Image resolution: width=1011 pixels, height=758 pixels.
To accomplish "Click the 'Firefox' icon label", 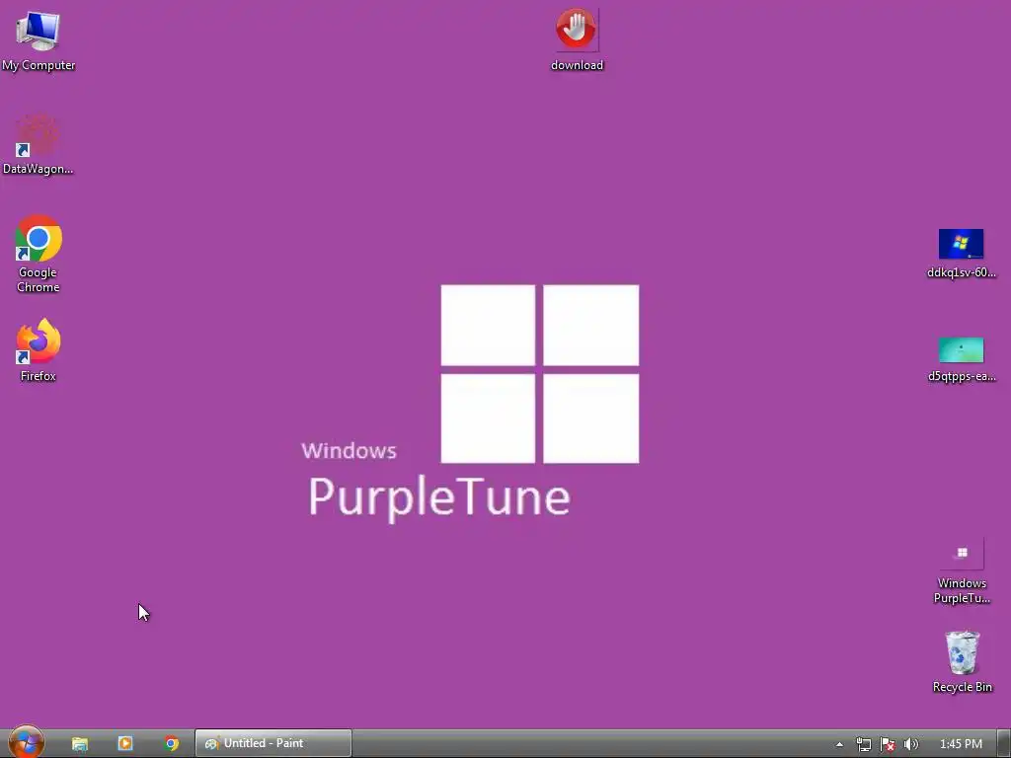I will (x=39, y=376).
